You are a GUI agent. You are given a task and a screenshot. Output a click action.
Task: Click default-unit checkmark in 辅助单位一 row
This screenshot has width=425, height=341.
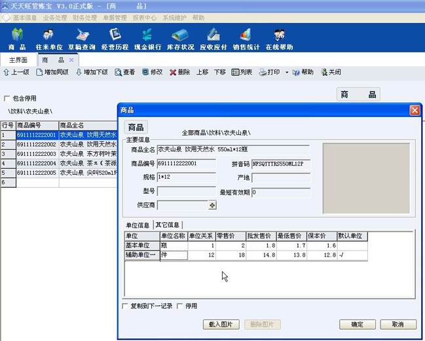coord(352,255)
